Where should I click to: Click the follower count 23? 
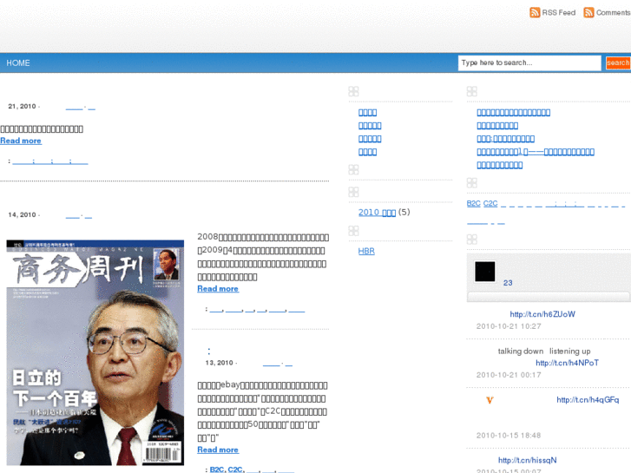pos(508,283)
